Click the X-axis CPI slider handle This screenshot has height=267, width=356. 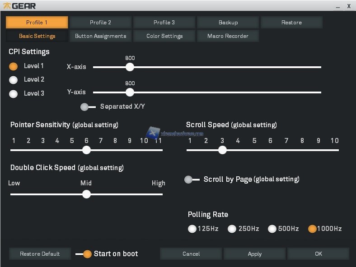130,67
